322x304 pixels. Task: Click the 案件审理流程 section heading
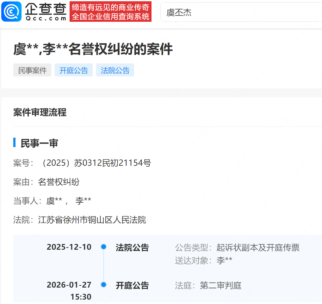[x=40, y=112]
